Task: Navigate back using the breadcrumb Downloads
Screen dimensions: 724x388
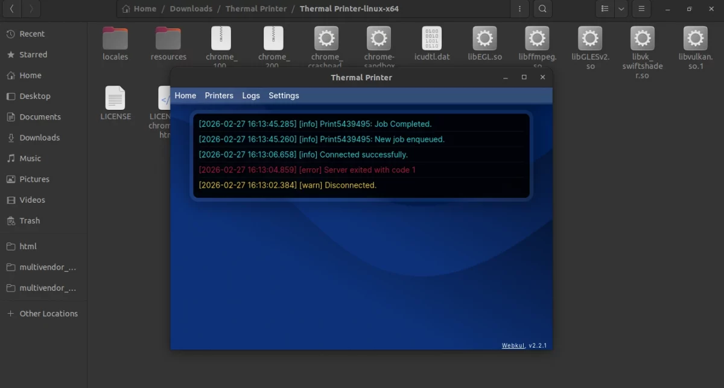Action: [191, 8]
